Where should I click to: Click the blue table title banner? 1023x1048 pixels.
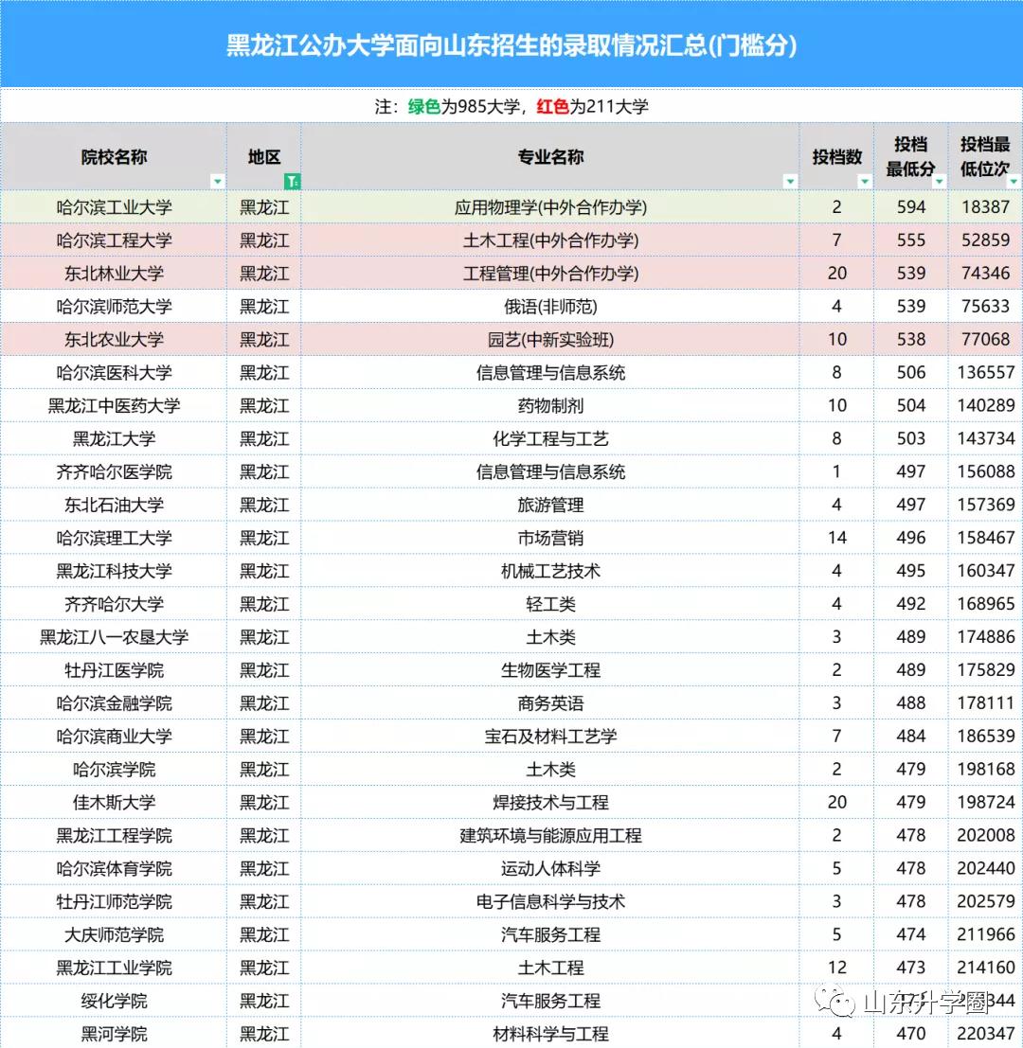tap(511, 43)
